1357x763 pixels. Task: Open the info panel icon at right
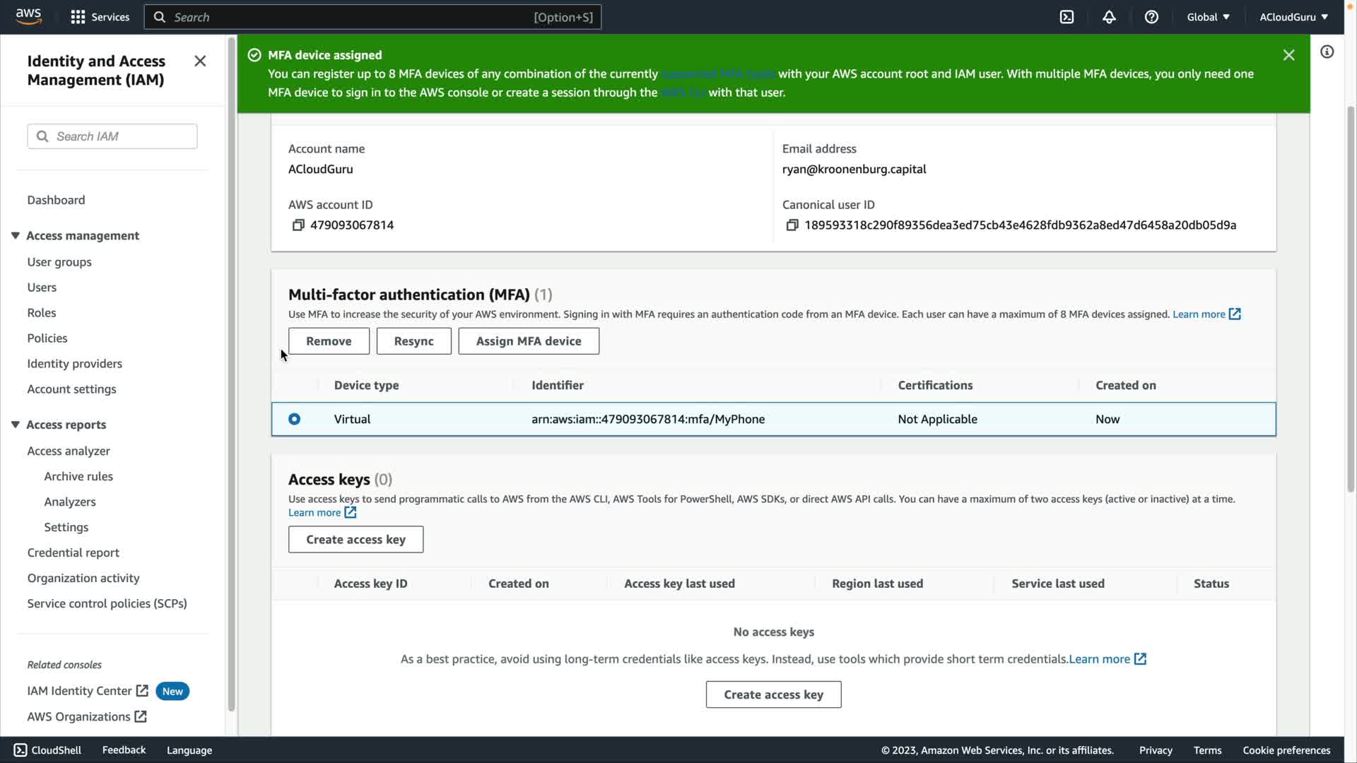(1327, 52)
